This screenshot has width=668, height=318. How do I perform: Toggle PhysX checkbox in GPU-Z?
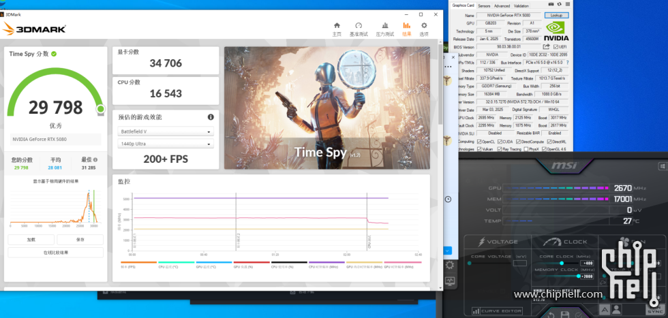click(x=526, y=149)
